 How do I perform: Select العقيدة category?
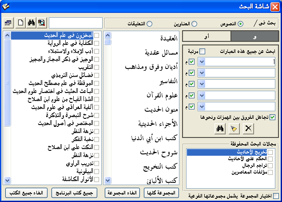(x=169, y=38)
